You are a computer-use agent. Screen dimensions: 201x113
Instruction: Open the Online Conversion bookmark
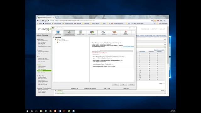(117, 24)
